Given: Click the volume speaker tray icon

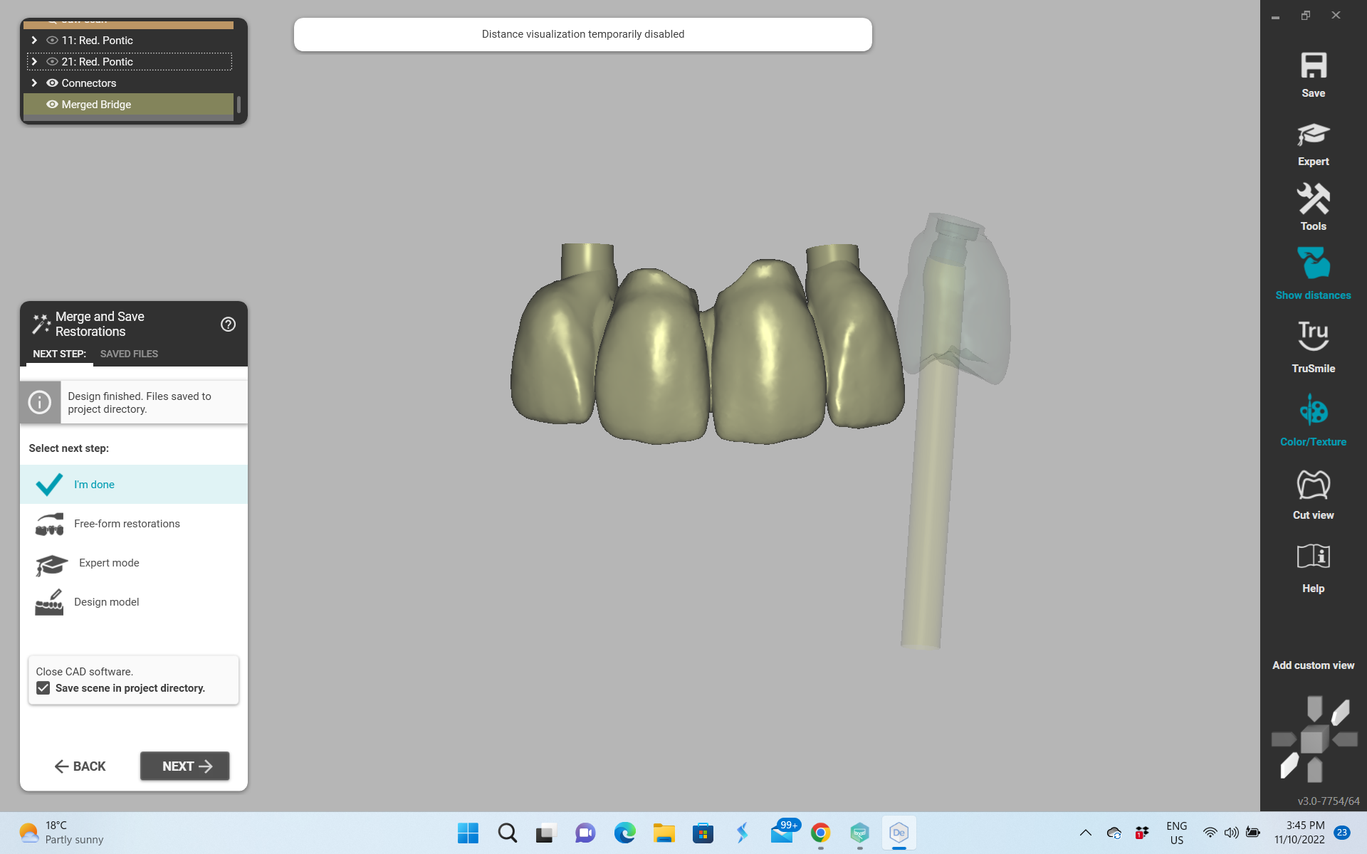Looking at the screenshot, I should pos(1231,833).
